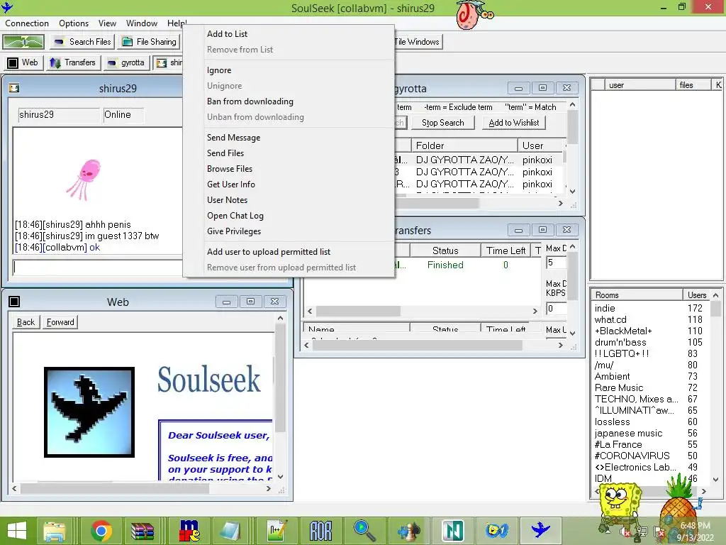Click Users column header in room list

click(696, 294)
